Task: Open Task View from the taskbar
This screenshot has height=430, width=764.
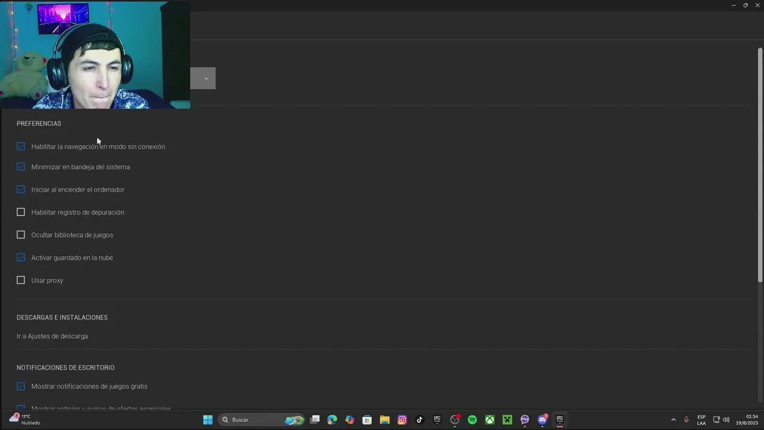Action: click(x=315, y=420)
